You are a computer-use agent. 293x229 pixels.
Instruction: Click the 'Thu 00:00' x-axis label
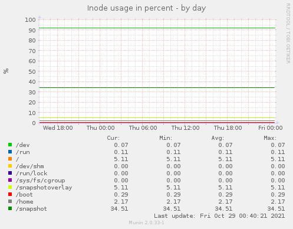(100, 128)
